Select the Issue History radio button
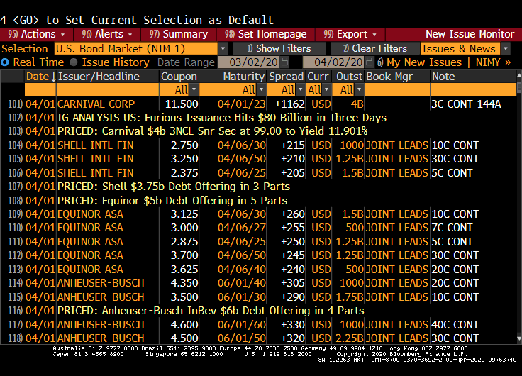The height and width of the screenshot is (376, 522). [x=74, y=62]
